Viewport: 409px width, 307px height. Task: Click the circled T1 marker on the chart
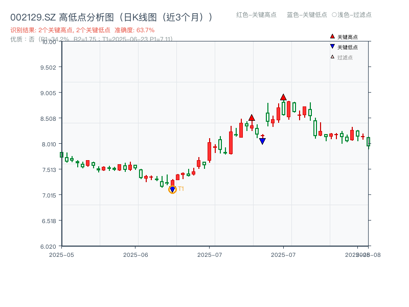pyautogui.click(x=172, y=189)
